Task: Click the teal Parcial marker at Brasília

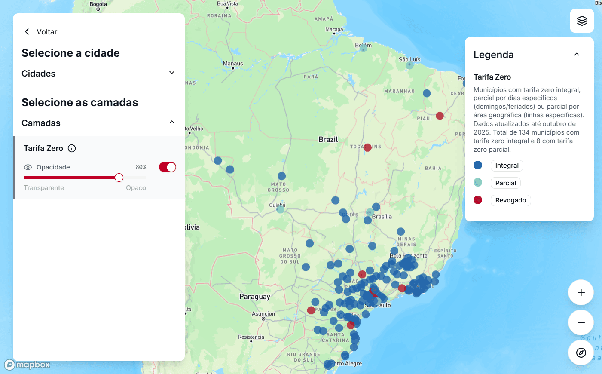Action: (x=370, y=212)
